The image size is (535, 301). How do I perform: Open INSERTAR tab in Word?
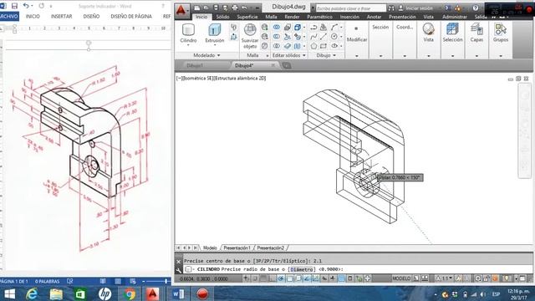point(61,17)
